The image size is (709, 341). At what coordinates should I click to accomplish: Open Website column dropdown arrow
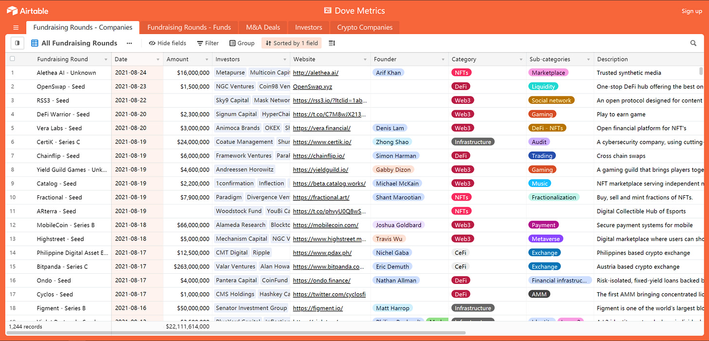point(365,59)
